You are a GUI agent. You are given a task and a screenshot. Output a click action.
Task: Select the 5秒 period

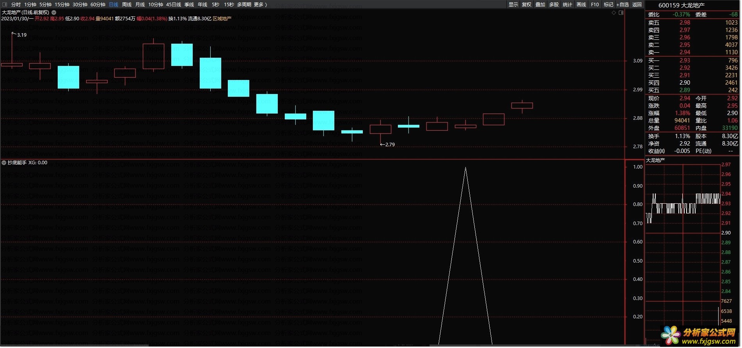(x=215, y=5)
